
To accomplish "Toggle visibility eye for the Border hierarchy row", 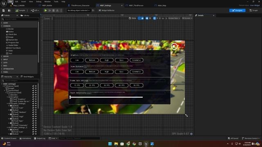I will pos(36,95).
